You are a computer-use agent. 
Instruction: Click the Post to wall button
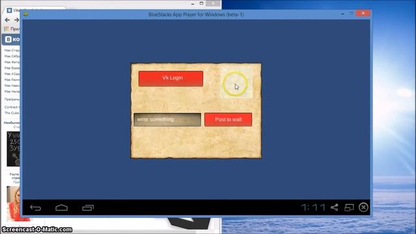click(x=228, y=120)
